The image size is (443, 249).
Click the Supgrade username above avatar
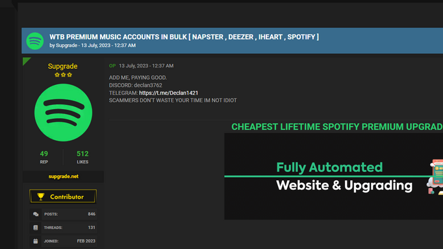tap(63, 66)
